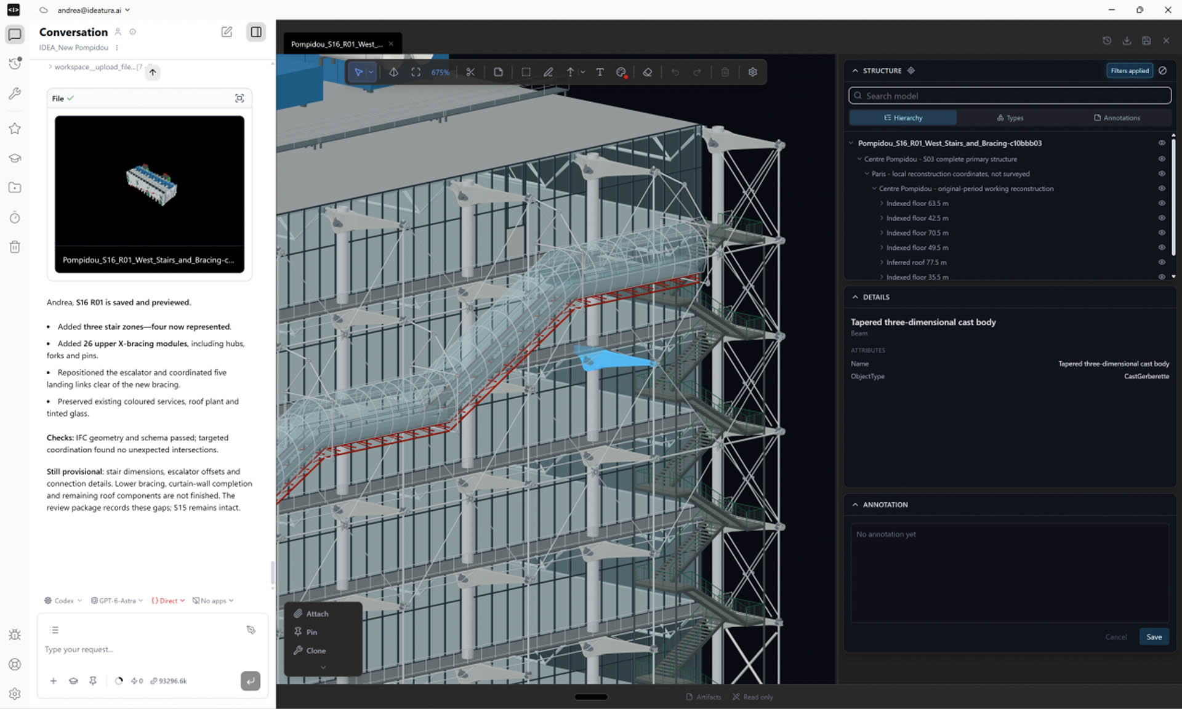Clear the applied filters icon
1182x709 pixels.
(1162, 71)
